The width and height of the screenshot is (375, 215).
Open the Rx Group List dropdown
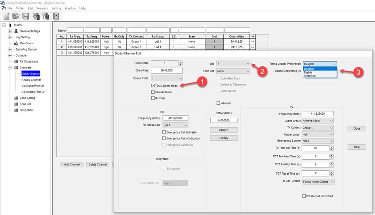coord(175,125)
